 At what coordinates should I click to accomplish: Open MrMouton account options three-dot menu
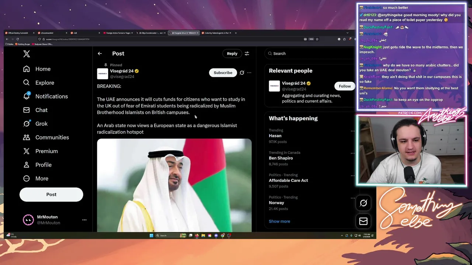click(x=84, y=220)
